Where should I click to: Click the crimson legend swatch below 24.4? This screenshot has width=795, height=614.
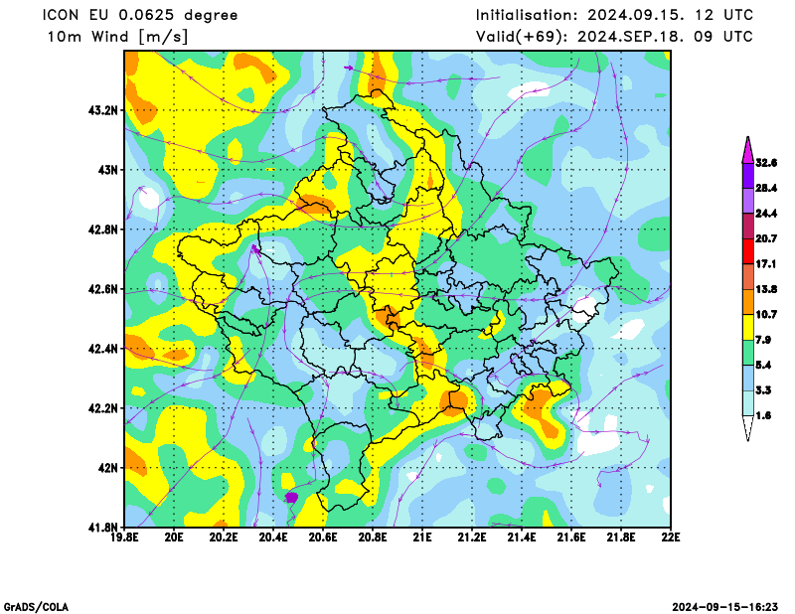748,227
